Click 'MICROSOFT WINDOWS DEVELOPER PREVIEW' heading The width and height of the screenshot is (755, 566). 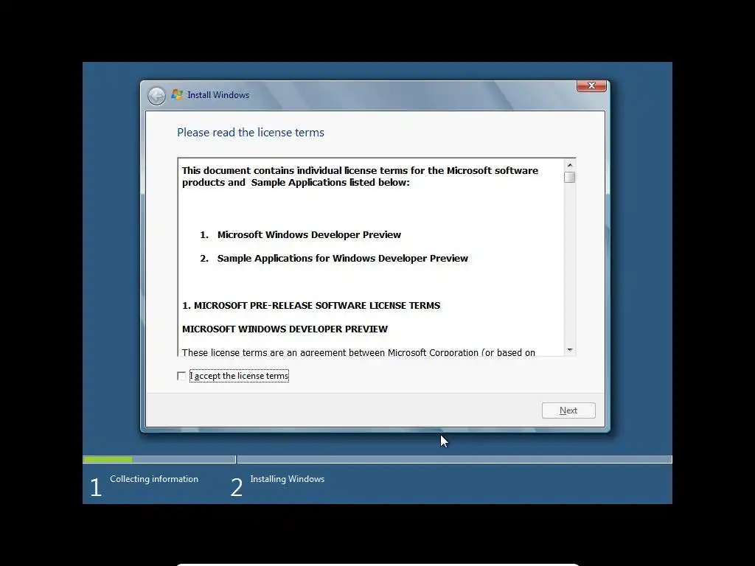pos(285,329)
